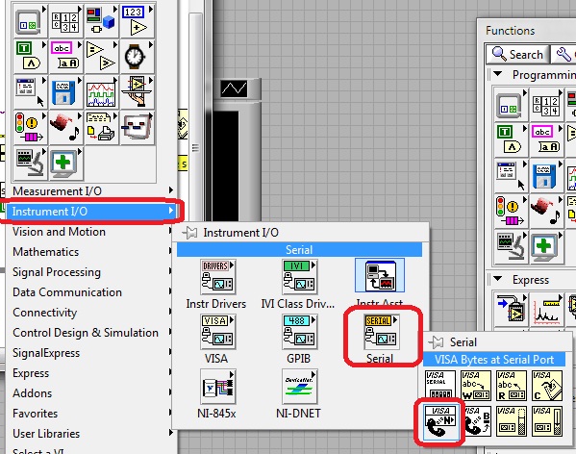This screenshot has width=576, height=454.
Task: Click wrench Customize button in Functions window
Action: (x=563, y=55)
